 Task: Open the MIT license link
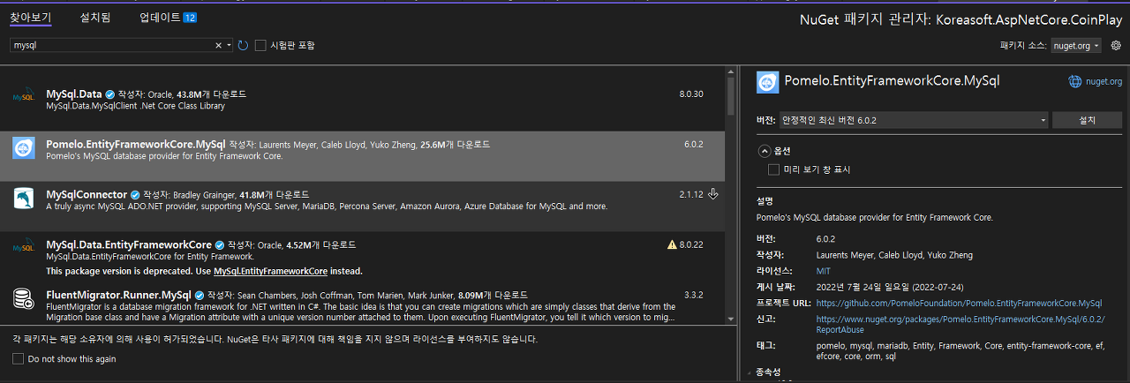[x=823, y=271]
